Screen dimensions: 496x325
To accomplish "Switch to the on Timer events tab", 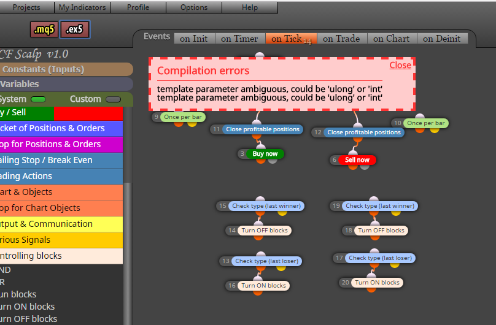I will coord(240,39).
